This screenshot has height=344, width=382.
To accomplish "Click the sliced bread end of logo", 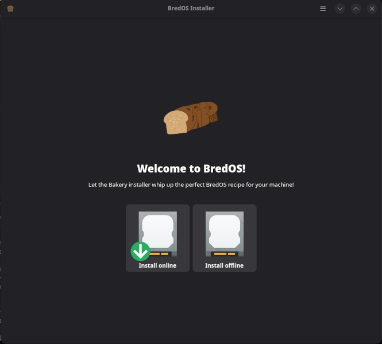I will coord(175,122).
